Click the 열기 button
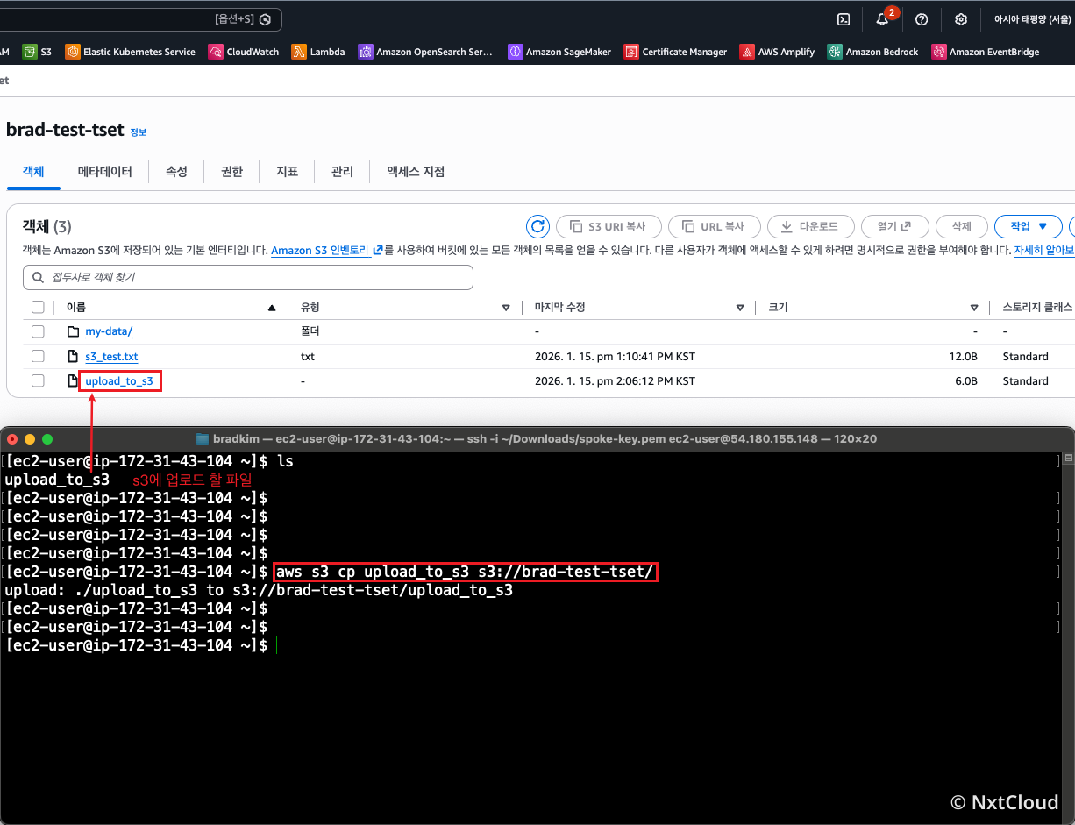This screenshot has height=825, width=1075. [894, 226]
